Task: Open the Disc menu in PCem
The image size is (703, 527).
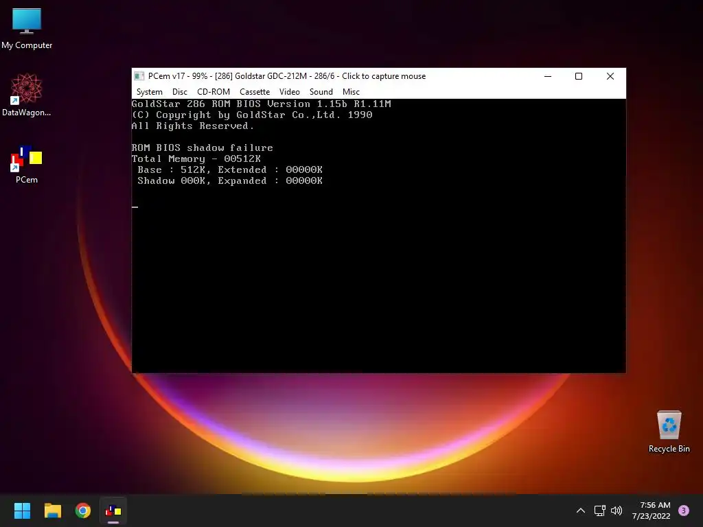Action: point(179,92)
